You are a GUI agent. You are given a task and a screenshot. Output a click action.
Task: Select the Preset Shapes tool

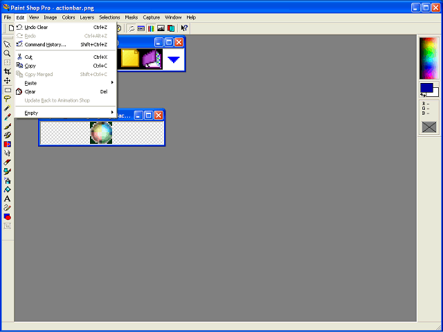[8, 216]
